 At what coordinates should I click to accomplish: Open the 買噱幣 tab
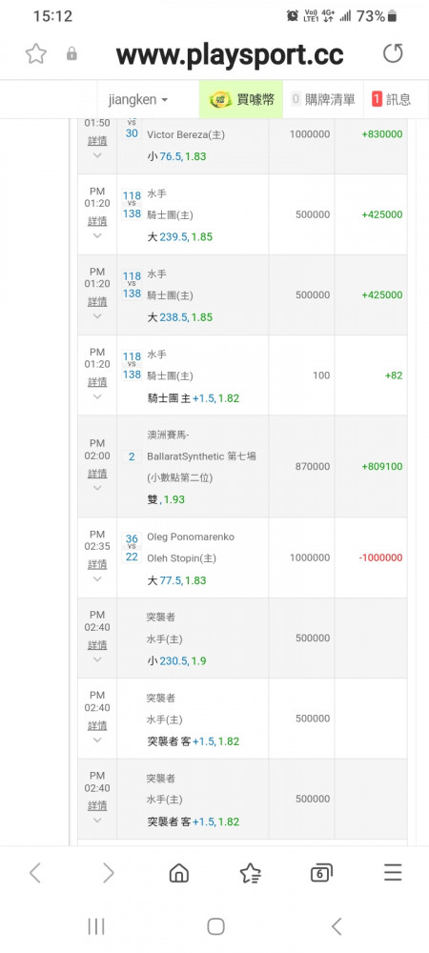coord(241,99)
